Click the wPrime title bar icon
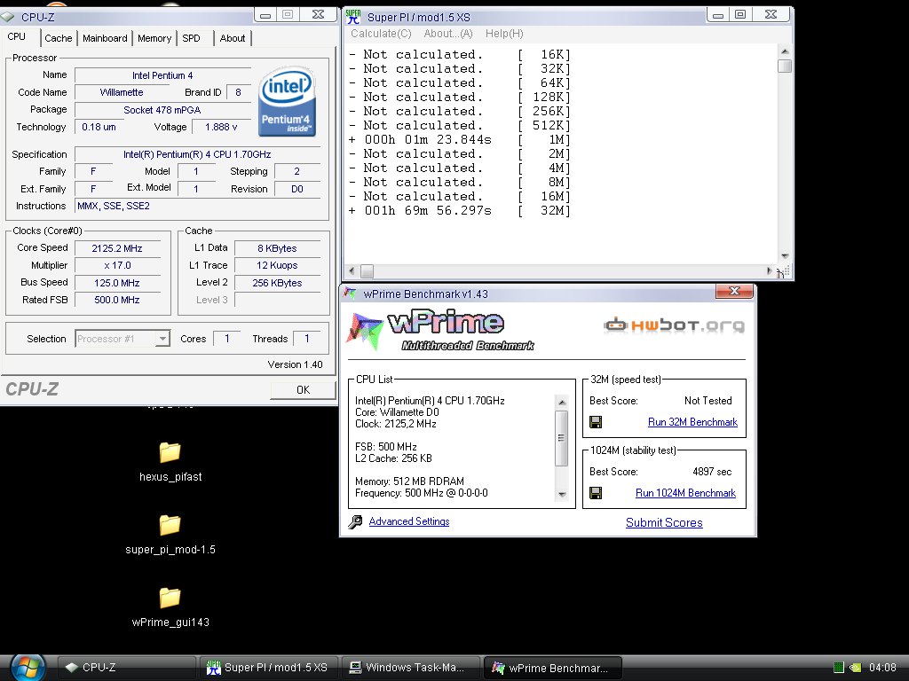909x681 pixels. point(350,294)
